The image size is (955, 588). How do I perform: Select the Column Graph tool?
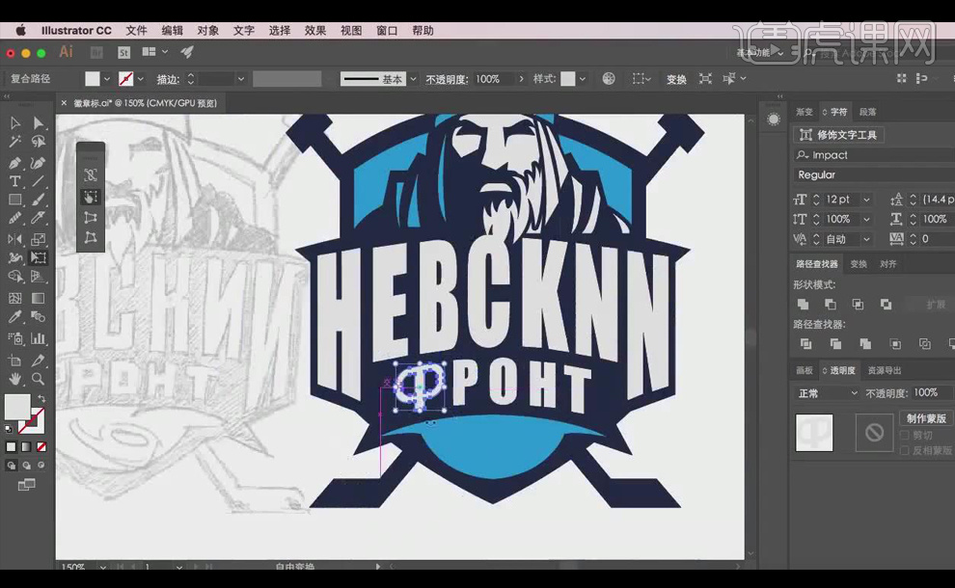[39, 338]
